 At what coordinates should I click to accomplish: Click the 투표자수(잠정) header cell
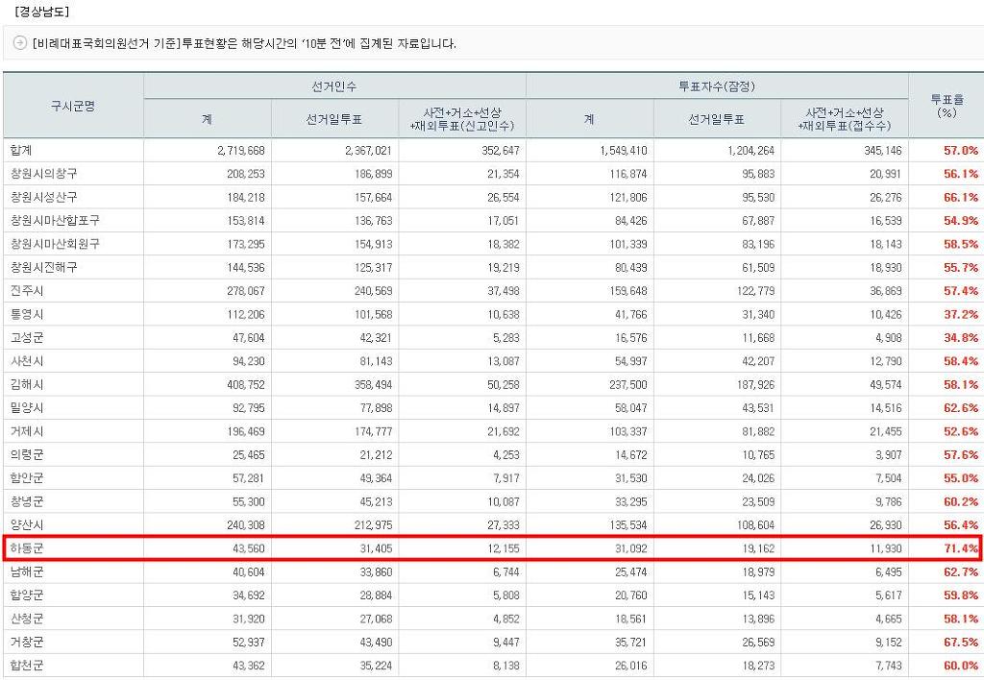point(717,85)
